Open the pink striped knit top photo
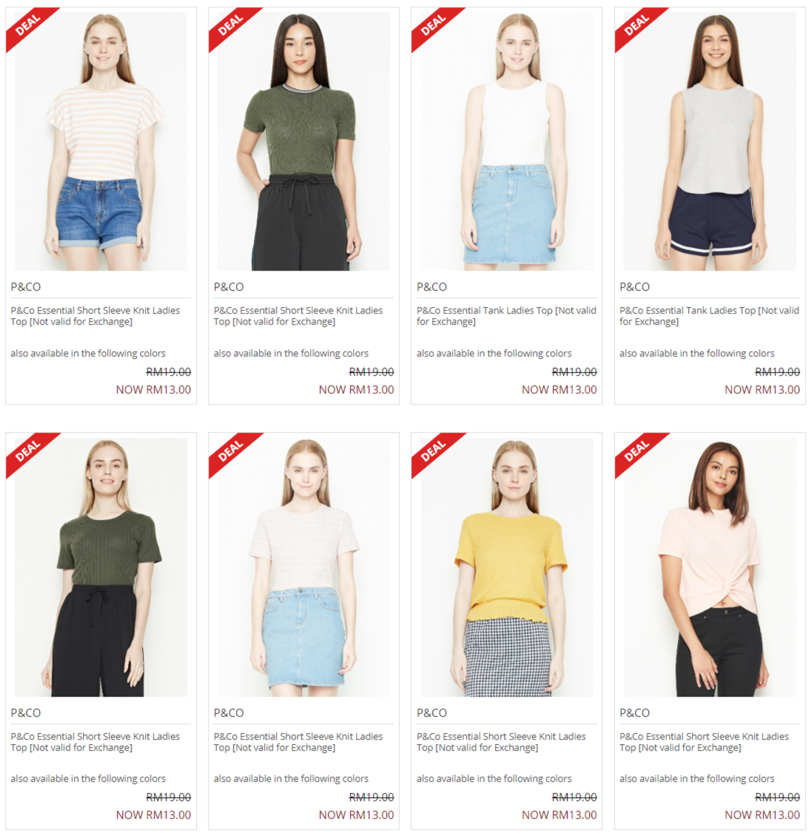 (x=101, y=141)
